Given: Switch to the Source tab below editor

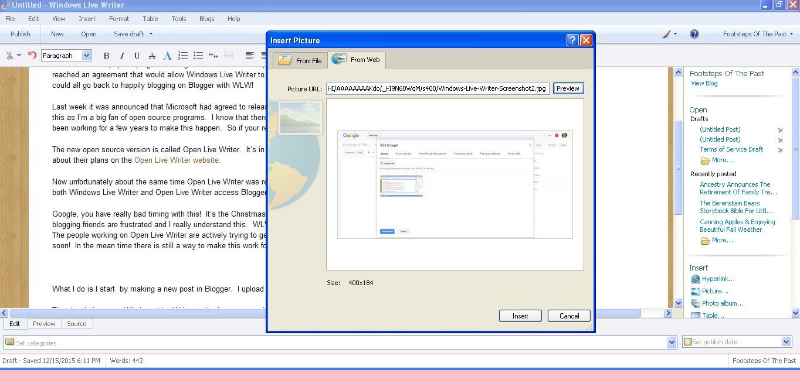Looking at the screenshot, I should point(76,324).
